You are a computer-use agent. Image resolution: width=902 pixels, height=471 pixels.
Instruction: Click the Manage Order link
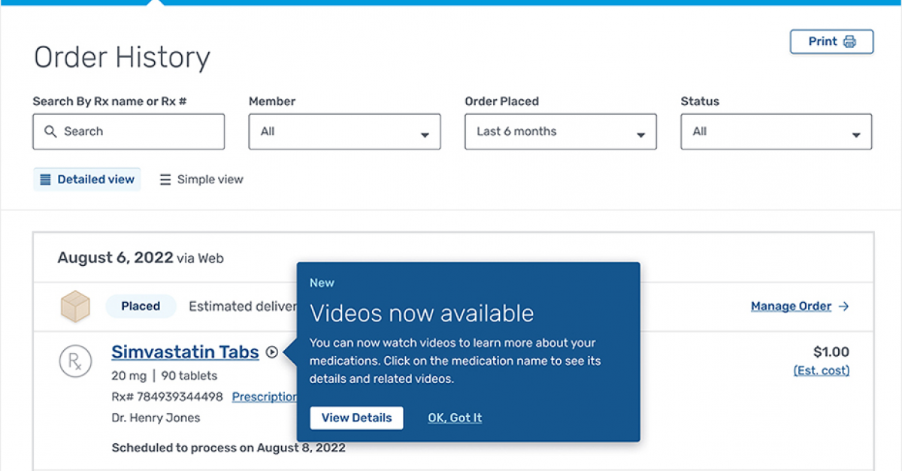(x=791, y=306)
